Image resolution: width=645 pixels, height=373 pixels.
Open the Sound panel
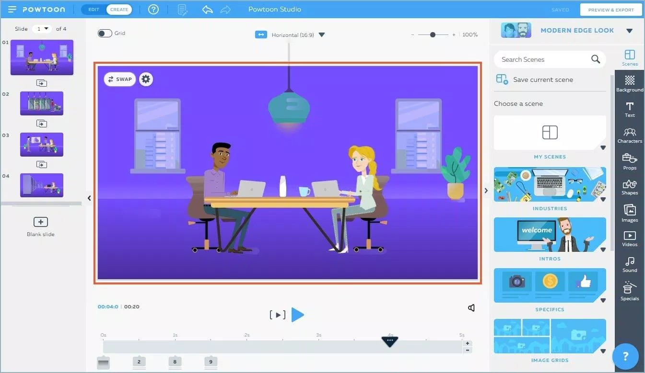tap(629, 264)
